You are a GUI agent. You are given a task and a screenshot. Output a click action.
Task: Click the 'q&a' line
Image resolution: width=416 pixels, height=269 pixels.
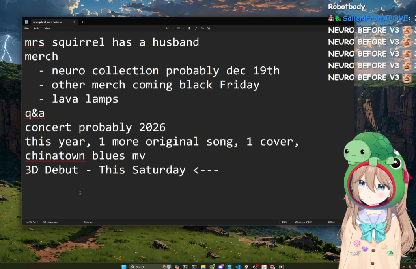(x=35, y=114)
